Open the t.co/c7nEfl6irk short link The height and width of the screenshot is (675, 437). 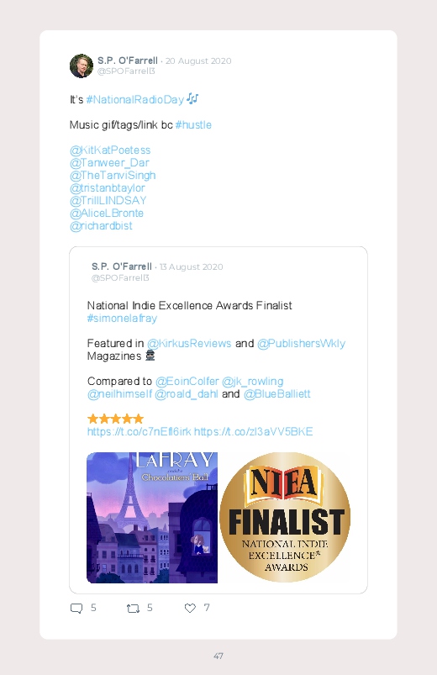tap(139, 432)
